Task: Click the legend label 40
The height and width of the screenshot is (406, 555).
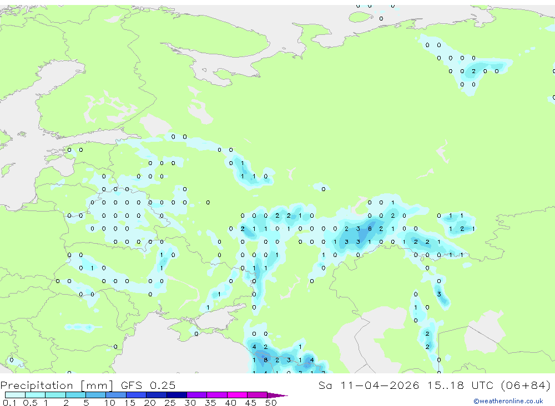Action: click(x=230, y=403)
